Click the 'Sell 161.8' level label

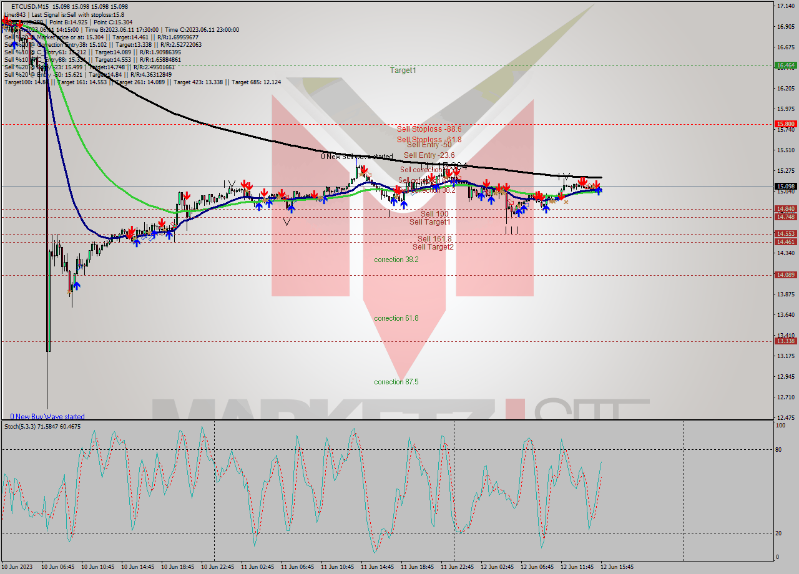pos(434,238)
